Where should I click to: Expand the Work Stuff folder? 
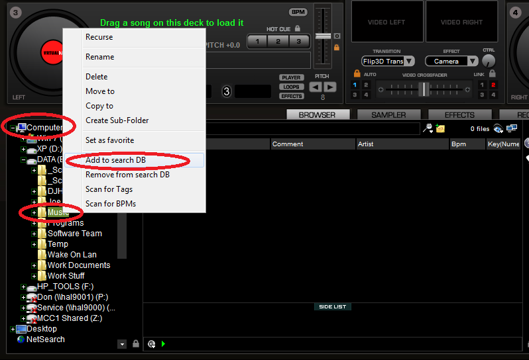[34, 276]
